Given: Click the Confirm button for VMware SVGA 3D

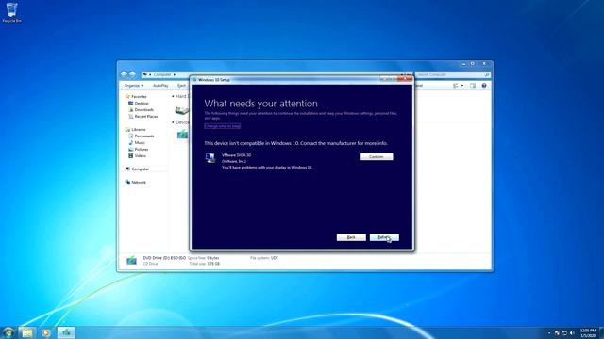Looking at the screenshot, I should 376,157.
